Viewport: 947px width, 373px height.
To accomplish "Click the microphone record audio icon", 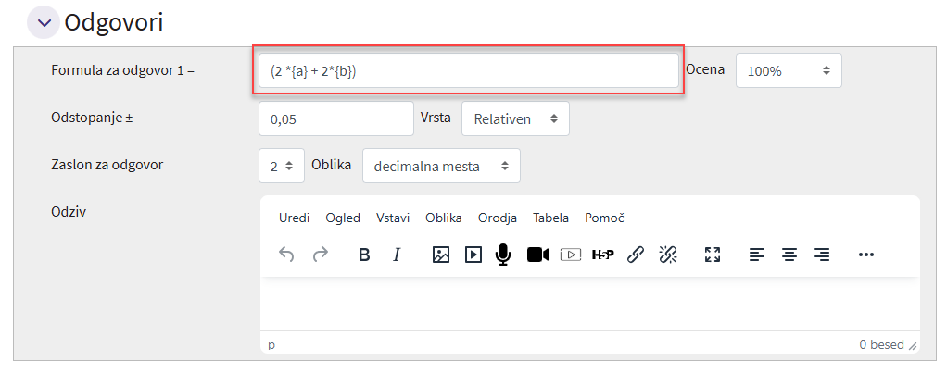I will point(503,255).
